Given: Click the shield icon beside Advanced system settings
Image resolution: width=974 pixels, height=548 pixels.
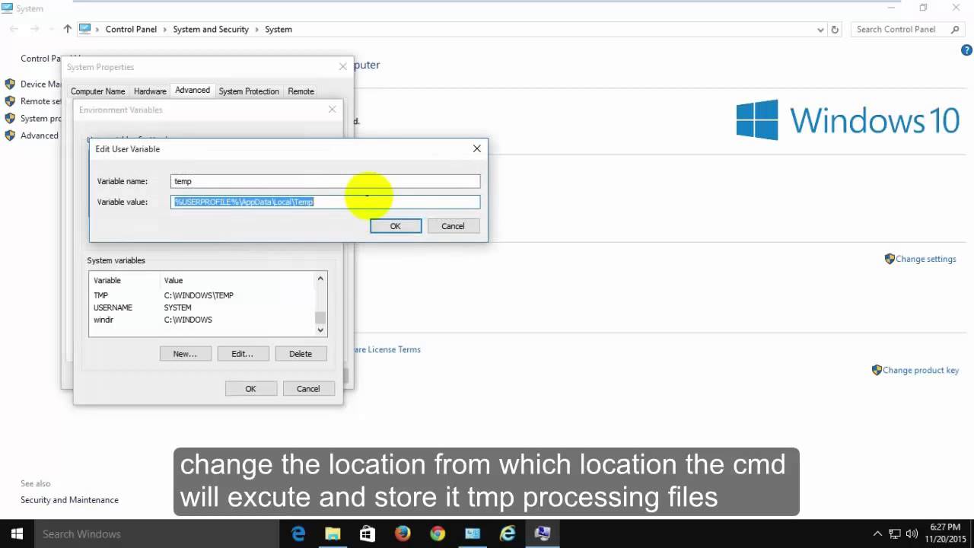Looking at the screenshot, I should 10,135.
